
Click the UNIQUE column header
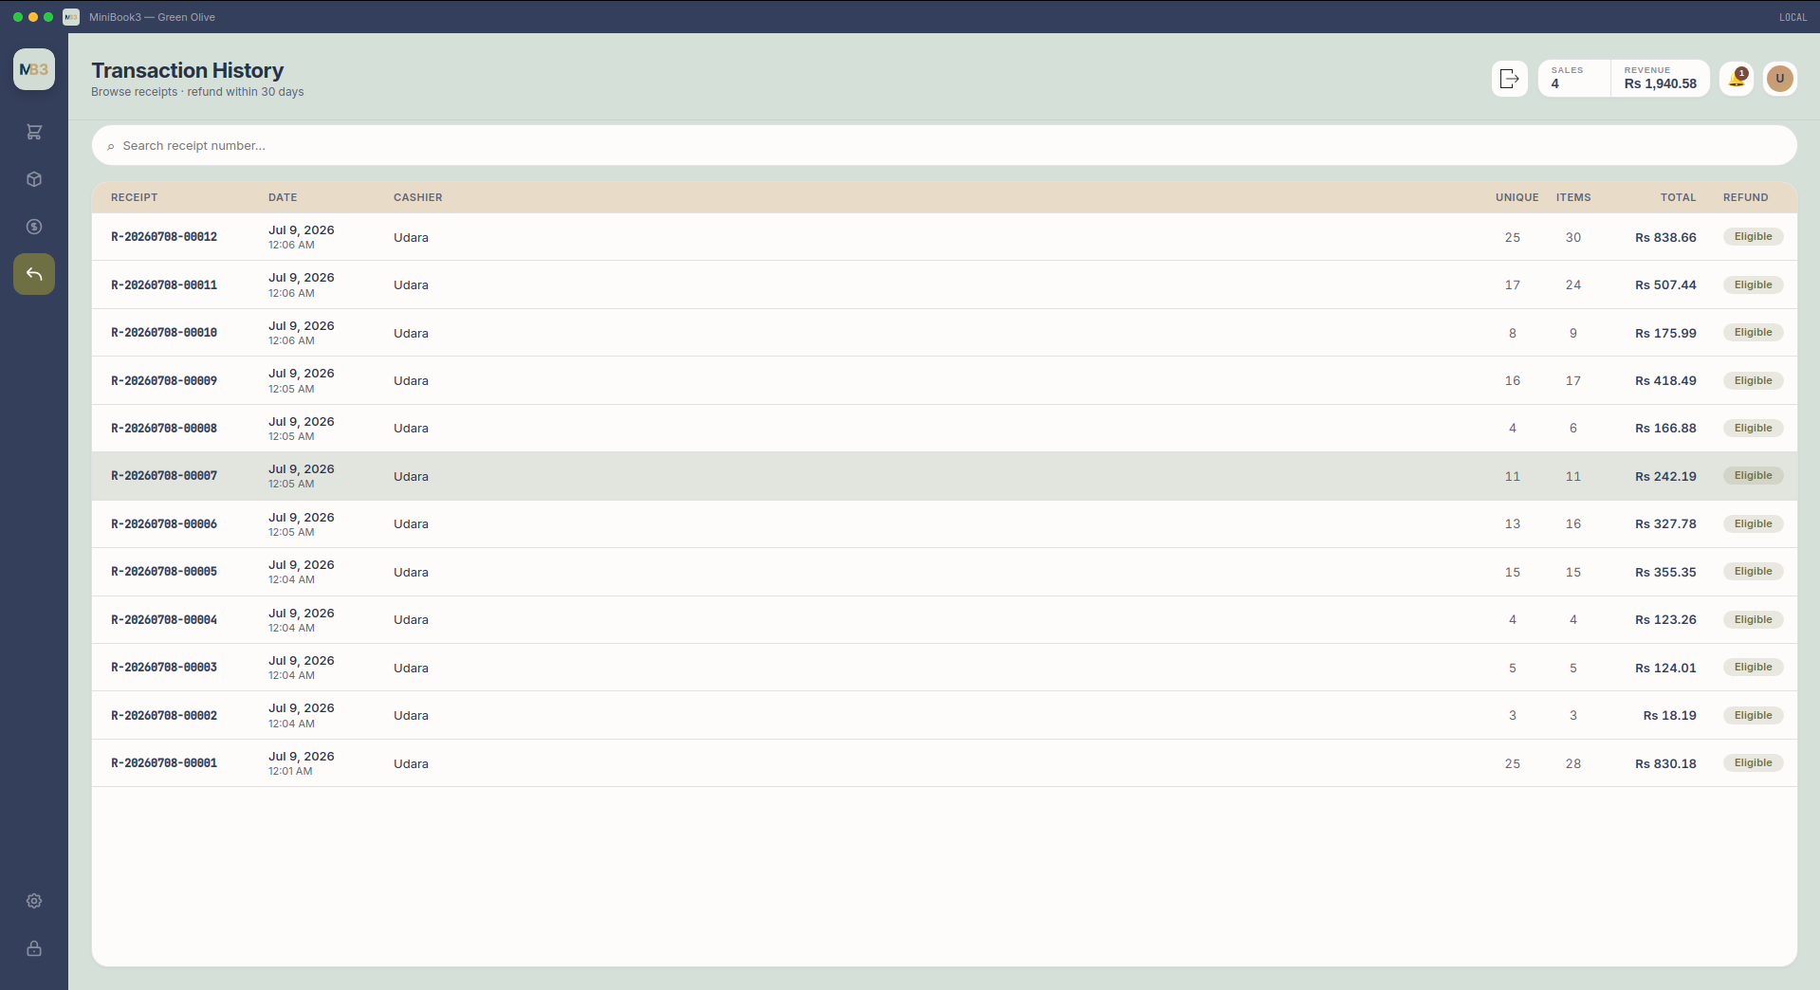(1517, 197)
